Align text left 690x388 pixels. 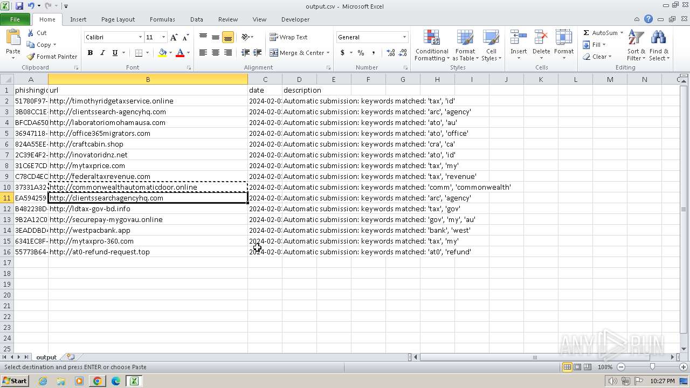pyautogui.click(x=203, y=53)
